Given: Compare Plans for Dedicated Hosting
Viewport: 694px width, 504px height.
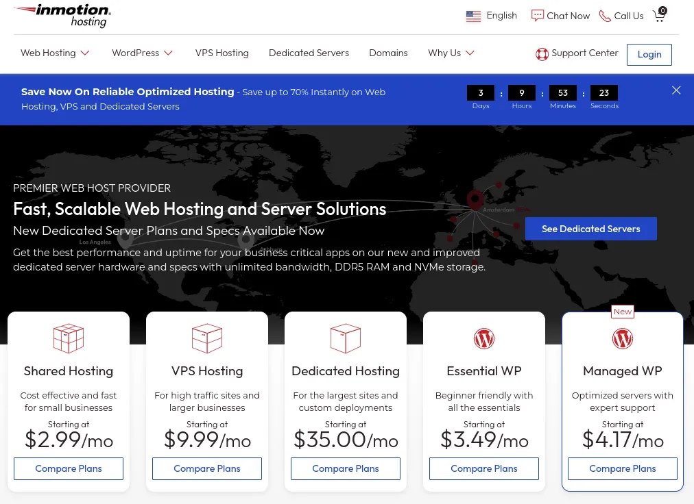Looking at the screenshot, I should tap(346, 468).
